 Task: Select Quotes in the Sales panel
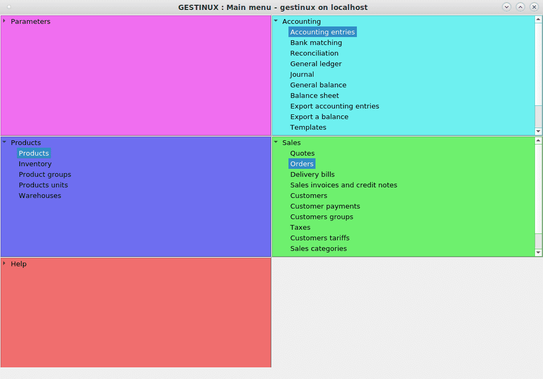coord(302,153)
